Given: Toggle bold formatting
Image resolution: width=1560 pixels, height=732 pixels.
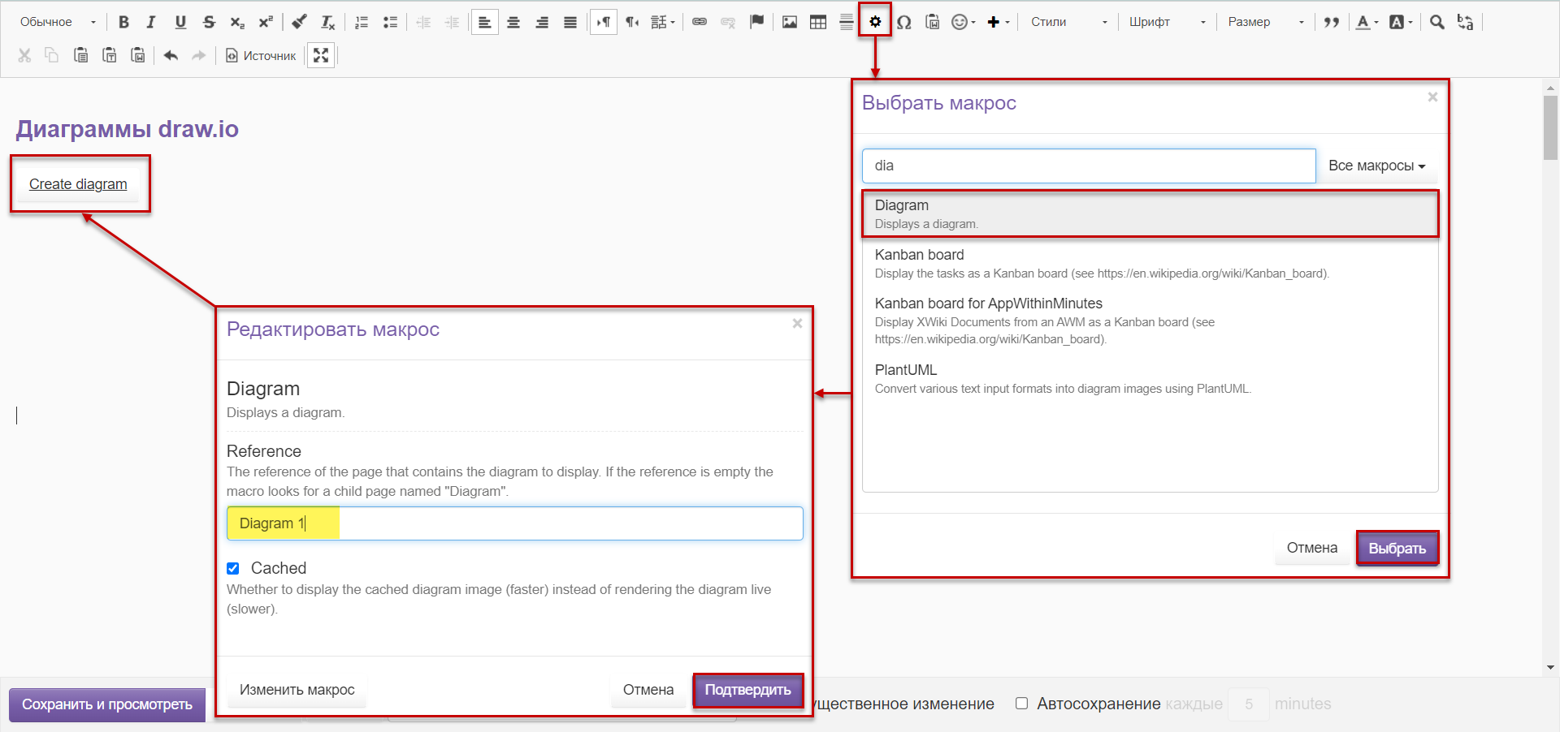Looking at the screenshot, I should [123, 22].
